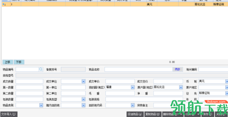The image size is (228, 117).
Task: Click in the 成交总价 input field
Action: tap(168, 81)
